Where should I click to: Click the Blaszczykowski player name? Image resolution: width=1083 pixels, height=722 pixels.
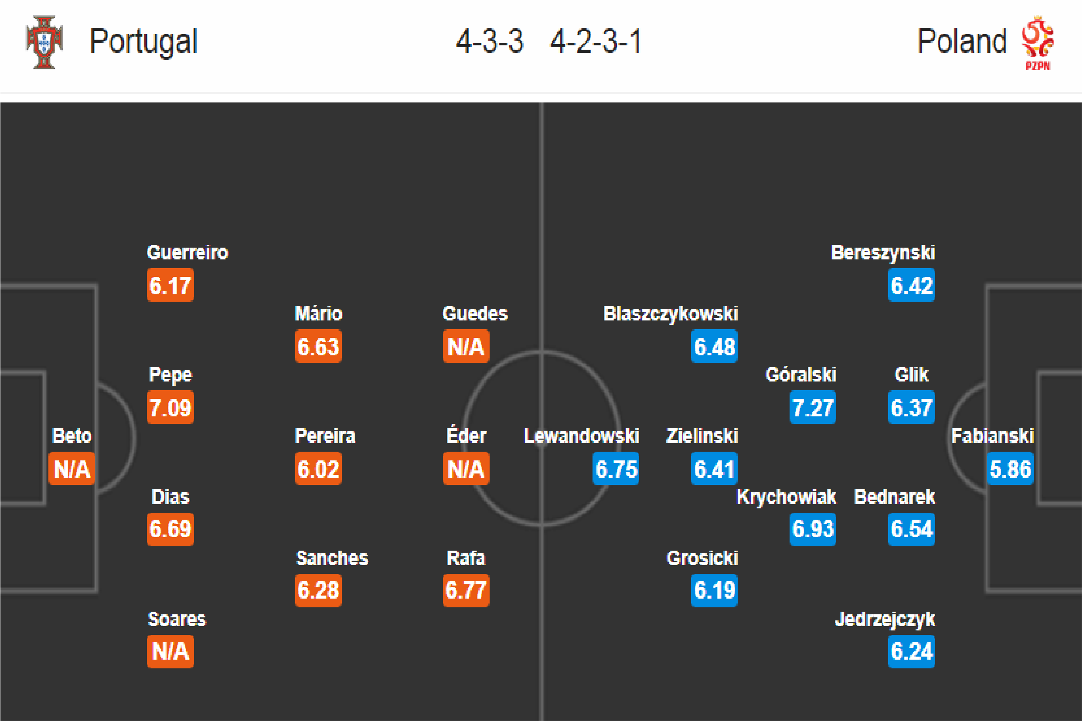pyautogui.click(x=671, y=314)
